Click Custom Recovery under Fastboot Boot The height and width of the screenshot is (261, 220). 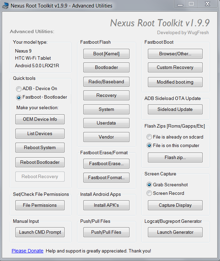click(175, 67)
